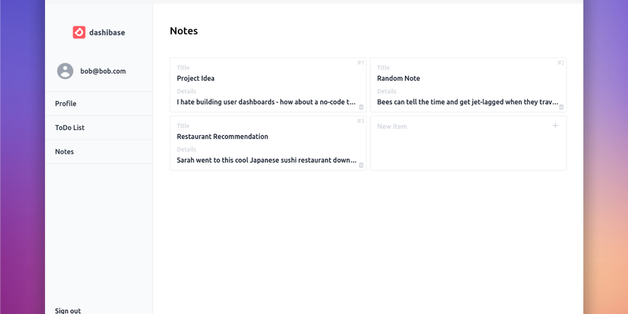
Task: Edit details about no-code dashboards
Action: (266, 102)
